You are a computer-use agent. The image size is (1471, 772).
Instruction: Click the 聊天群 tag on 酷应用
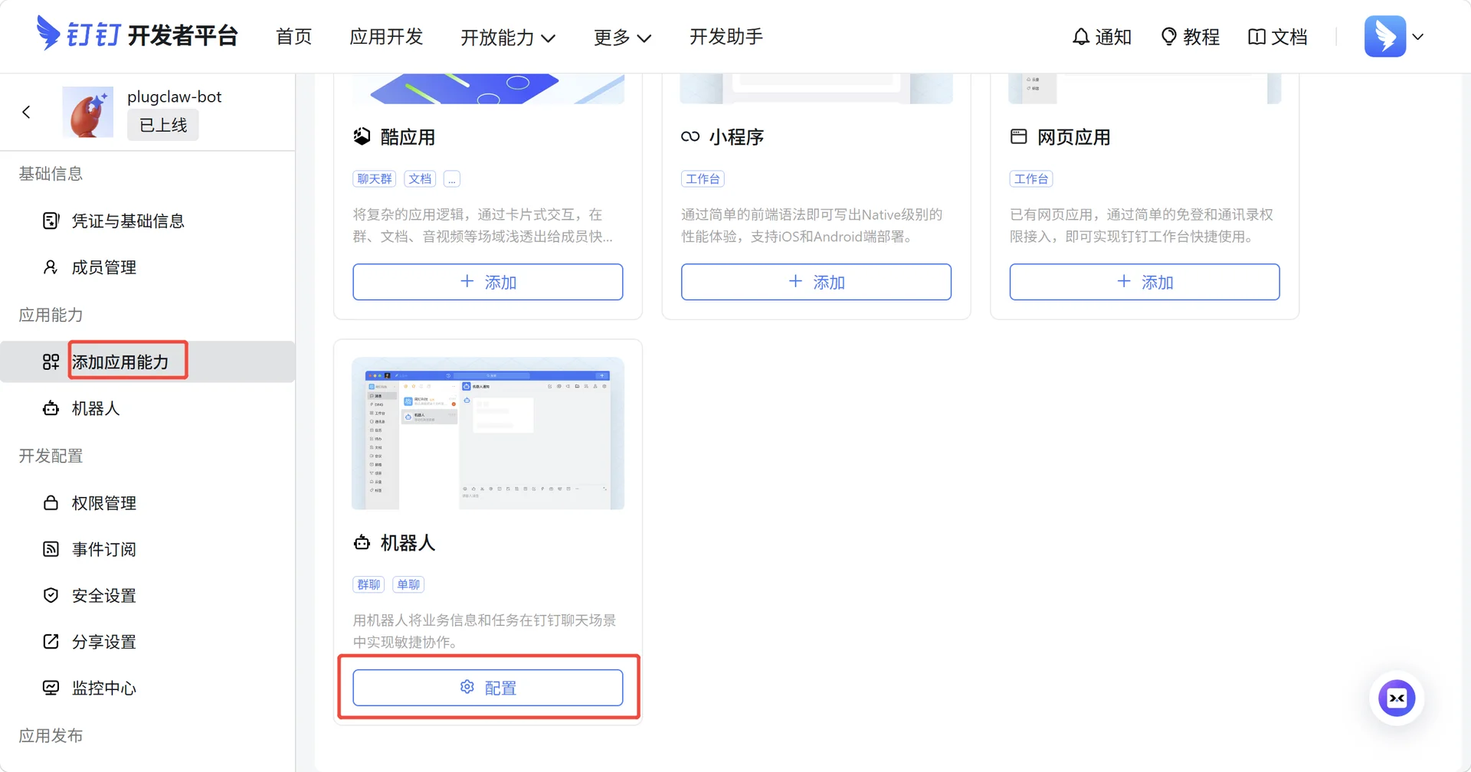coord(375,179)
